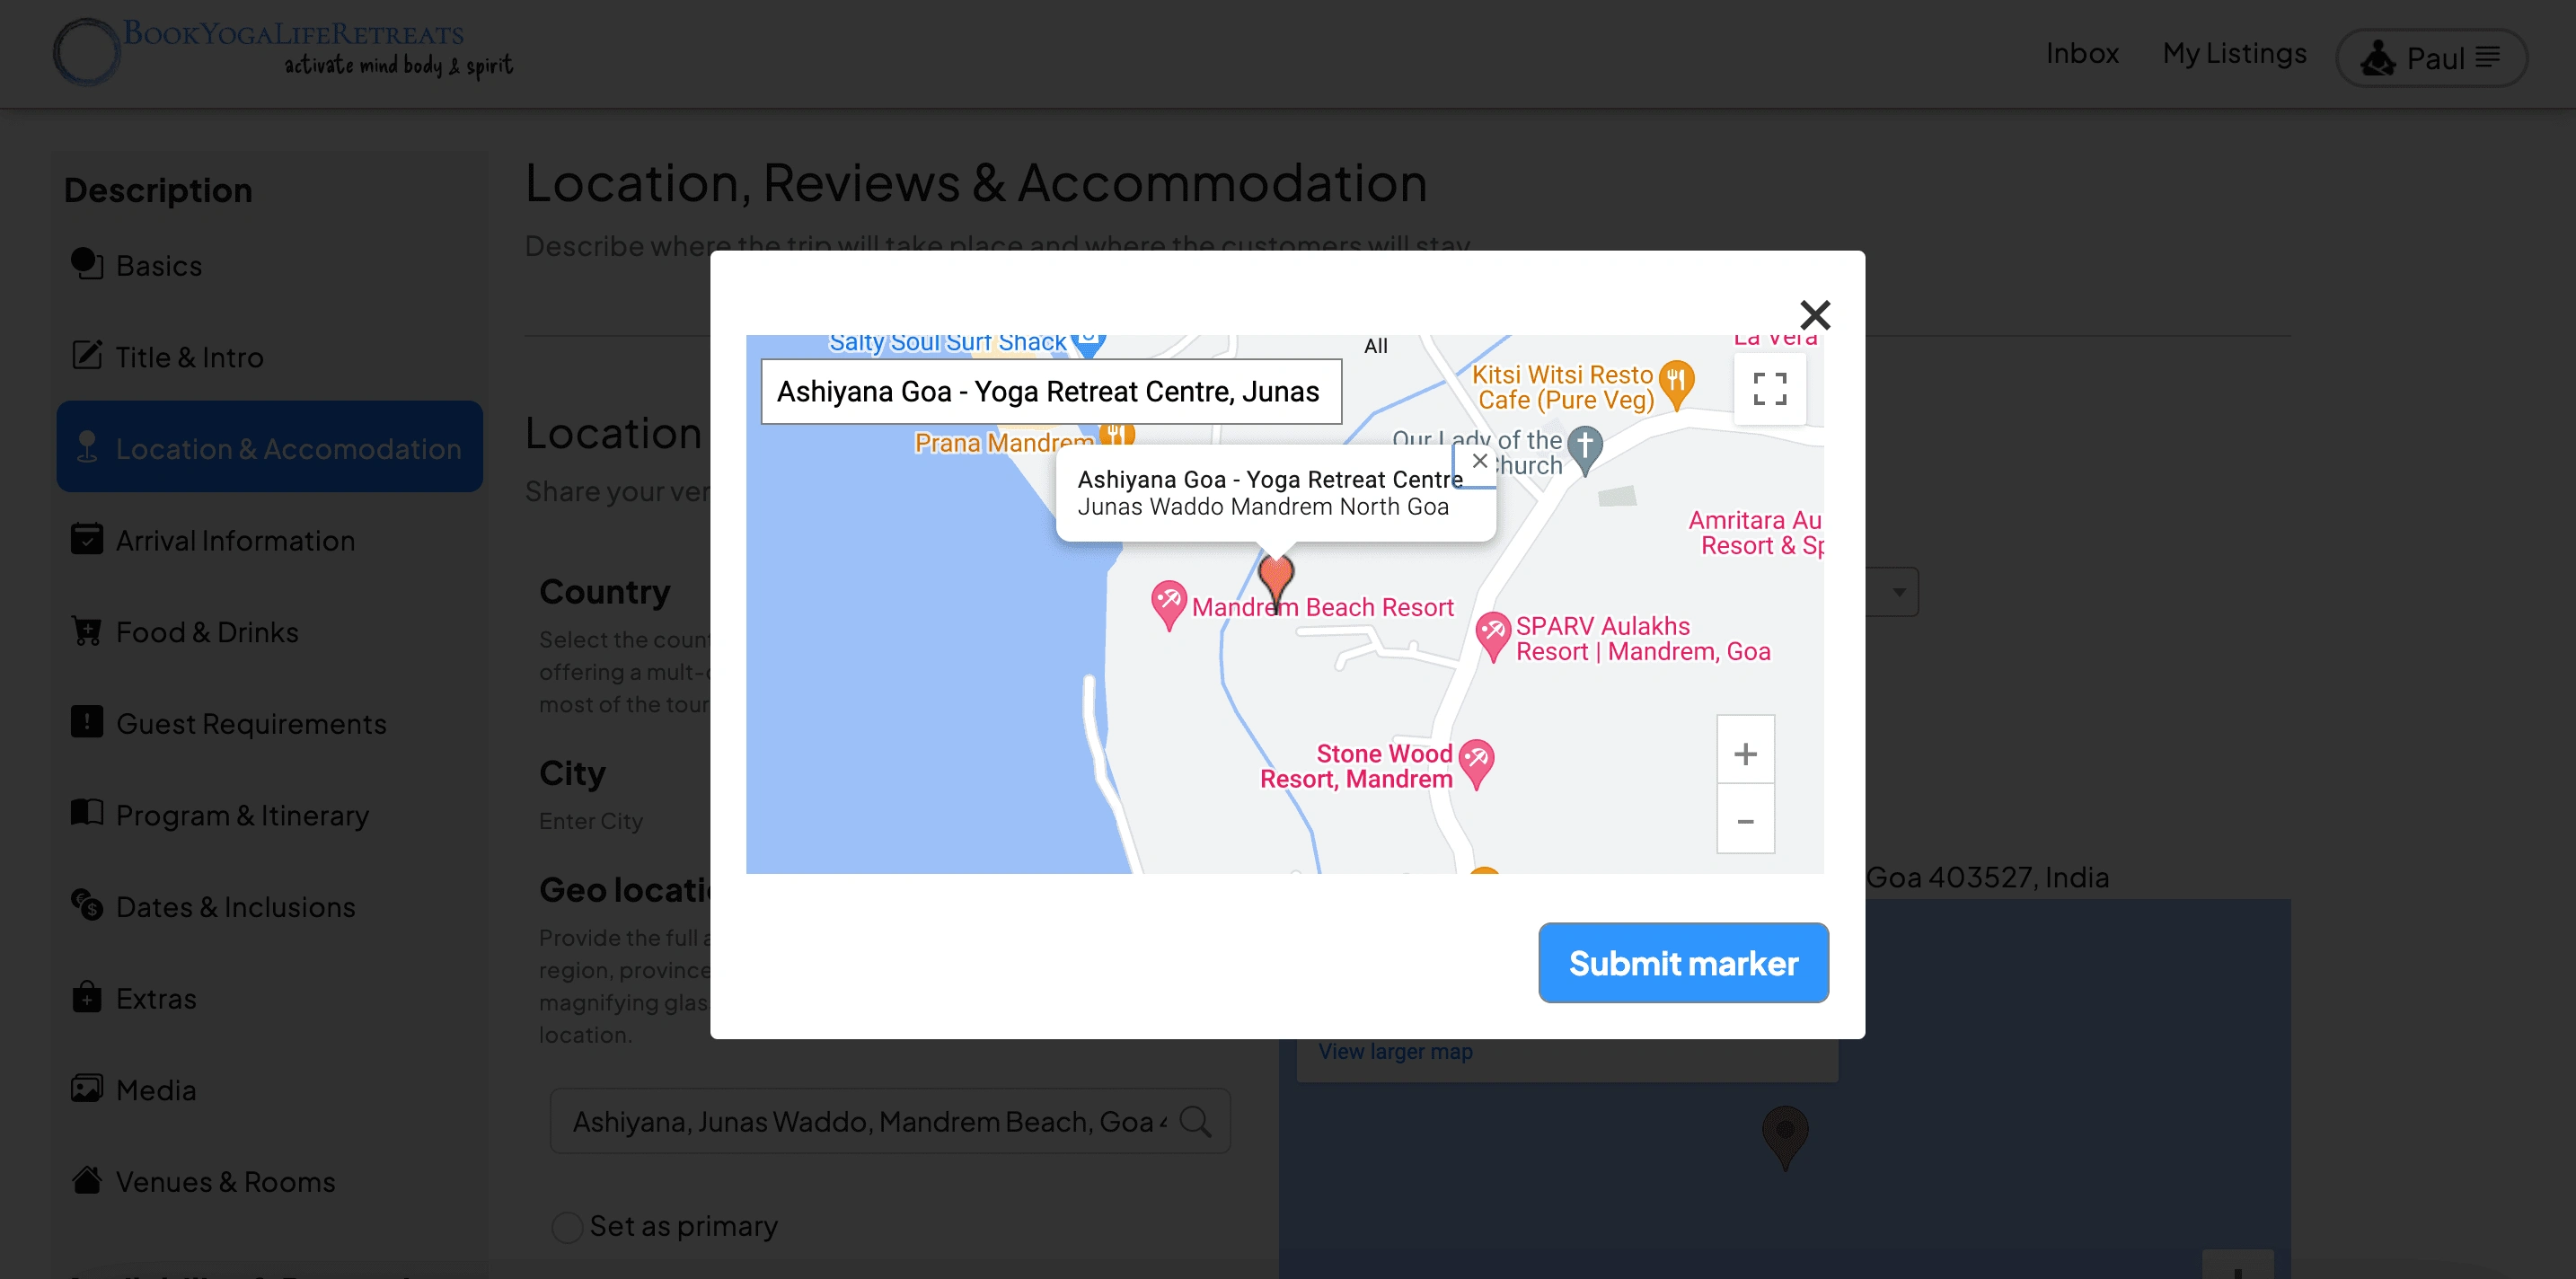Image resolution: width=2576 pixels, height=1279 pixels.
Task: Click the Kitsi Witsi Resto Cafe pin
Action: 1676,384
